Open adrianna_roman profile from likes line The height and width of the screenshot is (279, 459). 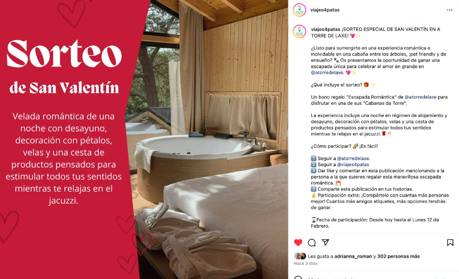click(x=353, y=256)
